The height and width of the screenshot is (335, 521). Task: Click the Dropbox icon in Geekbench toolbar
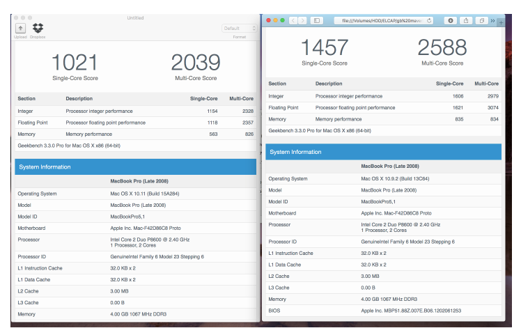coord(38,29)
